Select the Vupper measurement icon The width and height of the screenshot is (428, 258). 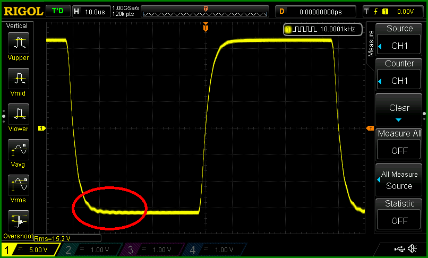[x=19, y=43]
